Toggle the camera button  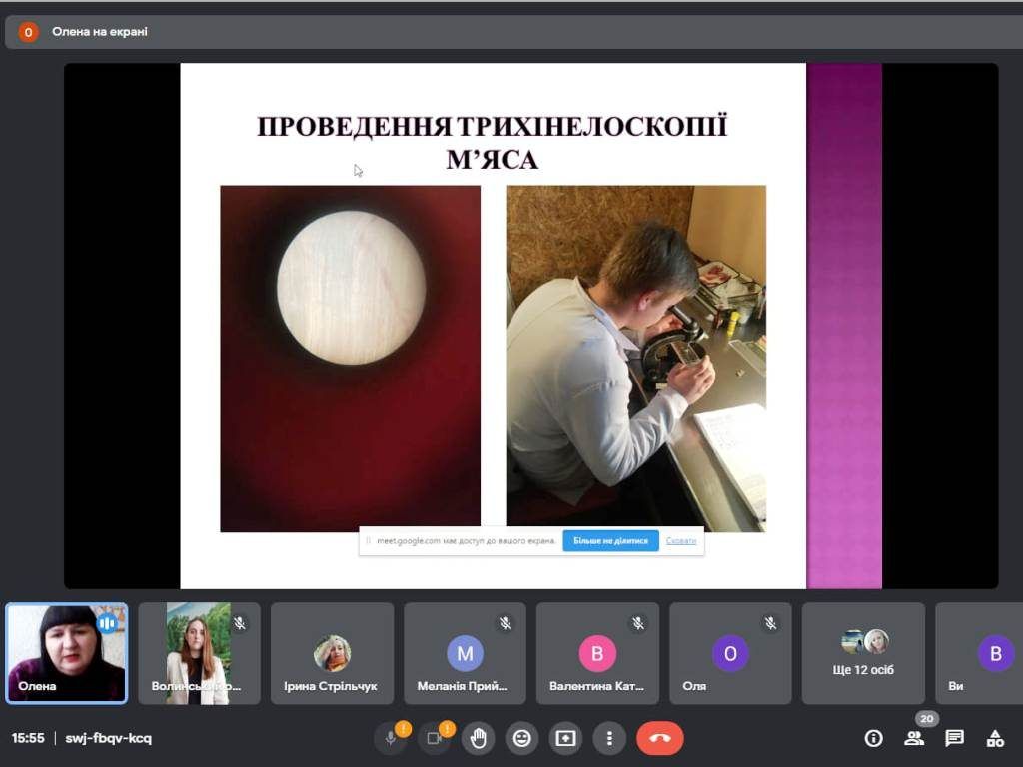pyautogui.click(x=434, y=738)
